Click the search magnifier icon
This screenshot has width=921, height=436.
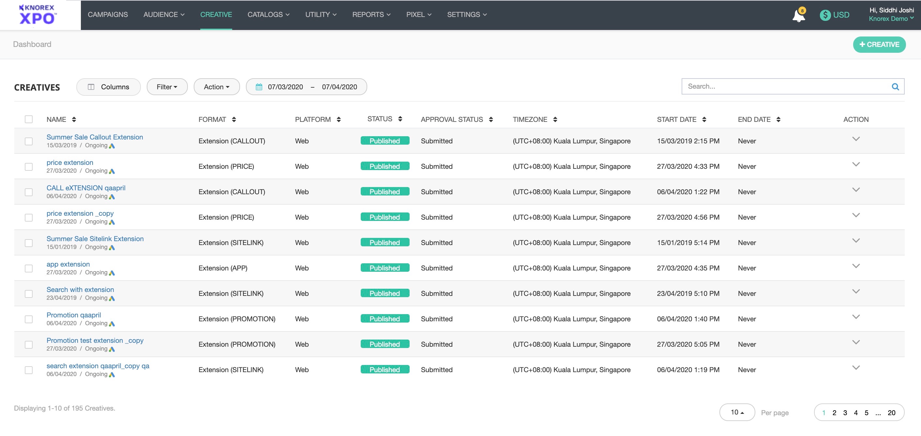[895, 86]
